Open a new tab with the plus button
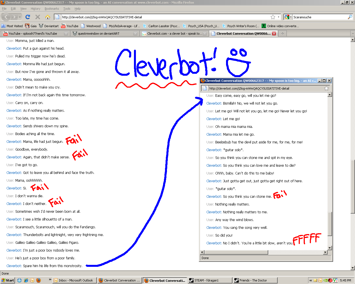 (283, 34)
